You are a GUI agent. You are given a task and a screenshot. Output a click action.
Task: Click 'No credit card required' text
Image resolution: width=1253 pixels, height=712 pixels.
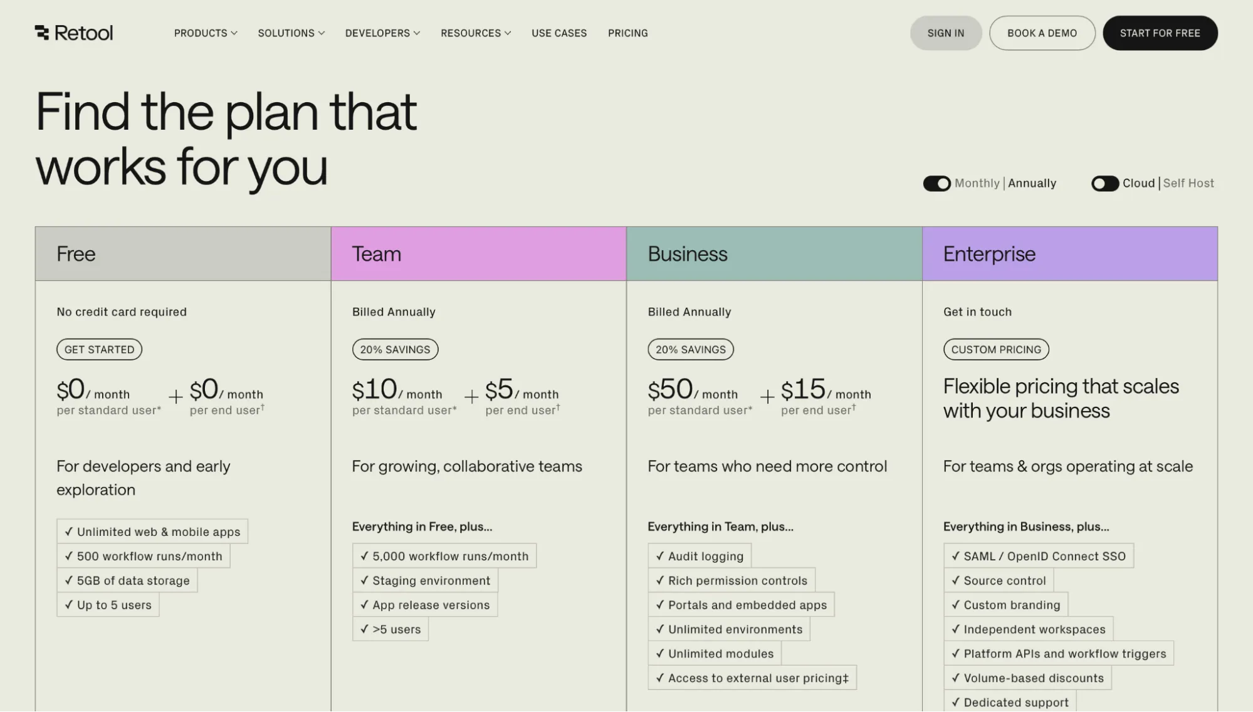coord(122,312)
